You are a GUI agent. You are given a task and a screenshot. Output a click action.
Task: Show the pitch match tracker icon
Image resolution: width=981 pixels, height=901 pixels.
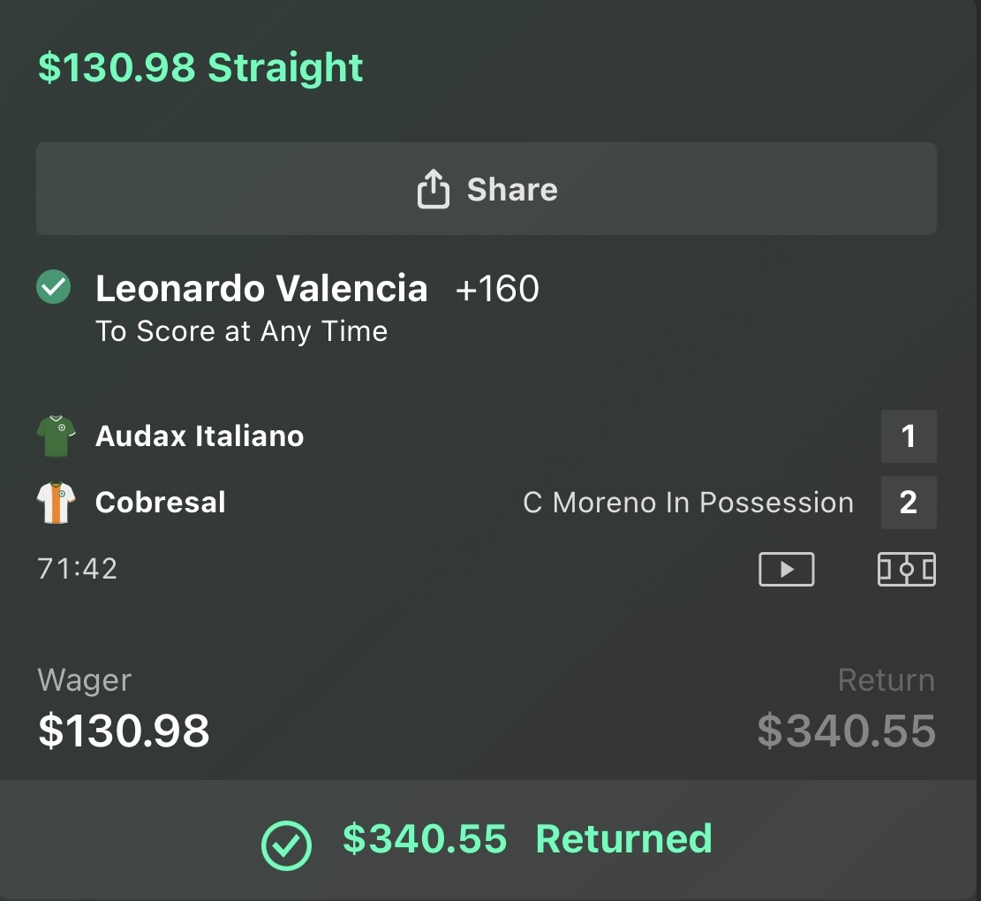906,570
